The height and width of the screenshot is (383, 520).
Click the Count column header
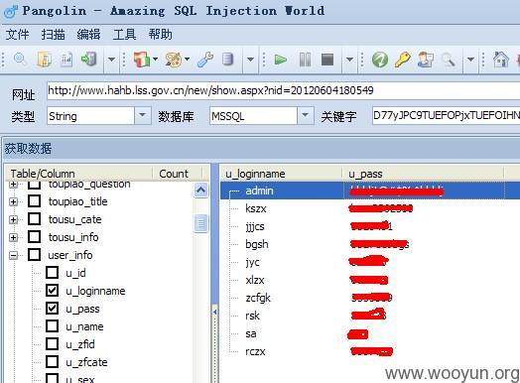[x=177, y=174]
